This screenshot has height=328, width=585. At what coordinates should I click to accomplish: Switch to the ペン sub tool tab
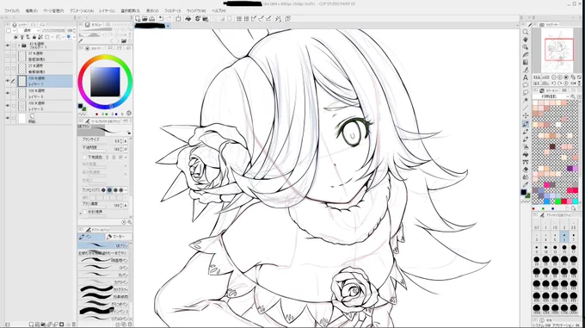pos(91,237)
